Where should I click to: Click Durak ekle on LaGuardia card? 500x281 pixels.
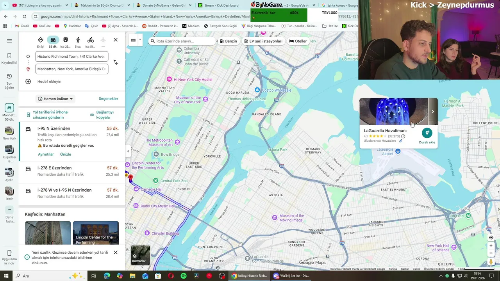[x=427, y=136]
